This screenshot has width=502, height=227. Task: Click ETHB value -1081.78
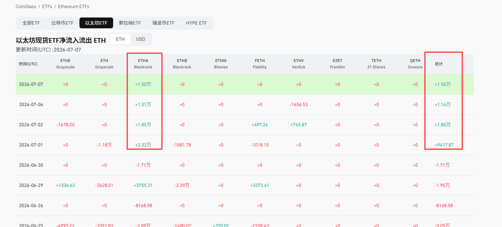(182, 145)
